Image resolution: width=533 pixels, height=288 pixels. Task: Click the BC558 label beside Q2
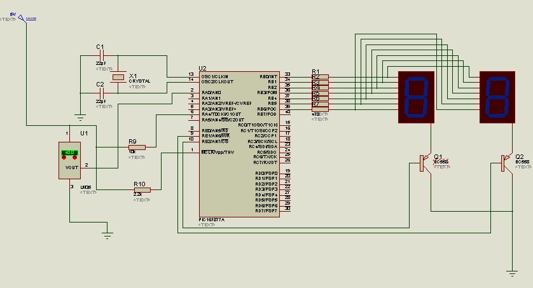[x=522, y=162]
